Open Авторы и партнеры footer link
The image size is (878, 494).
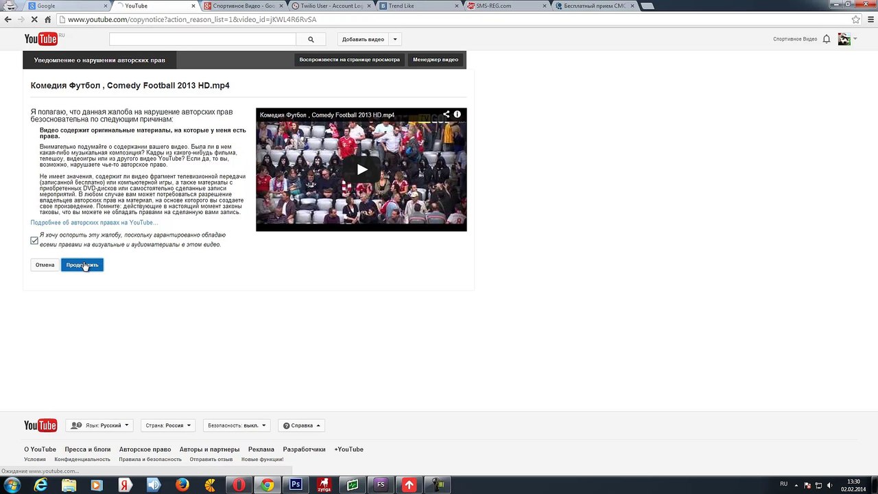[209, 449]
